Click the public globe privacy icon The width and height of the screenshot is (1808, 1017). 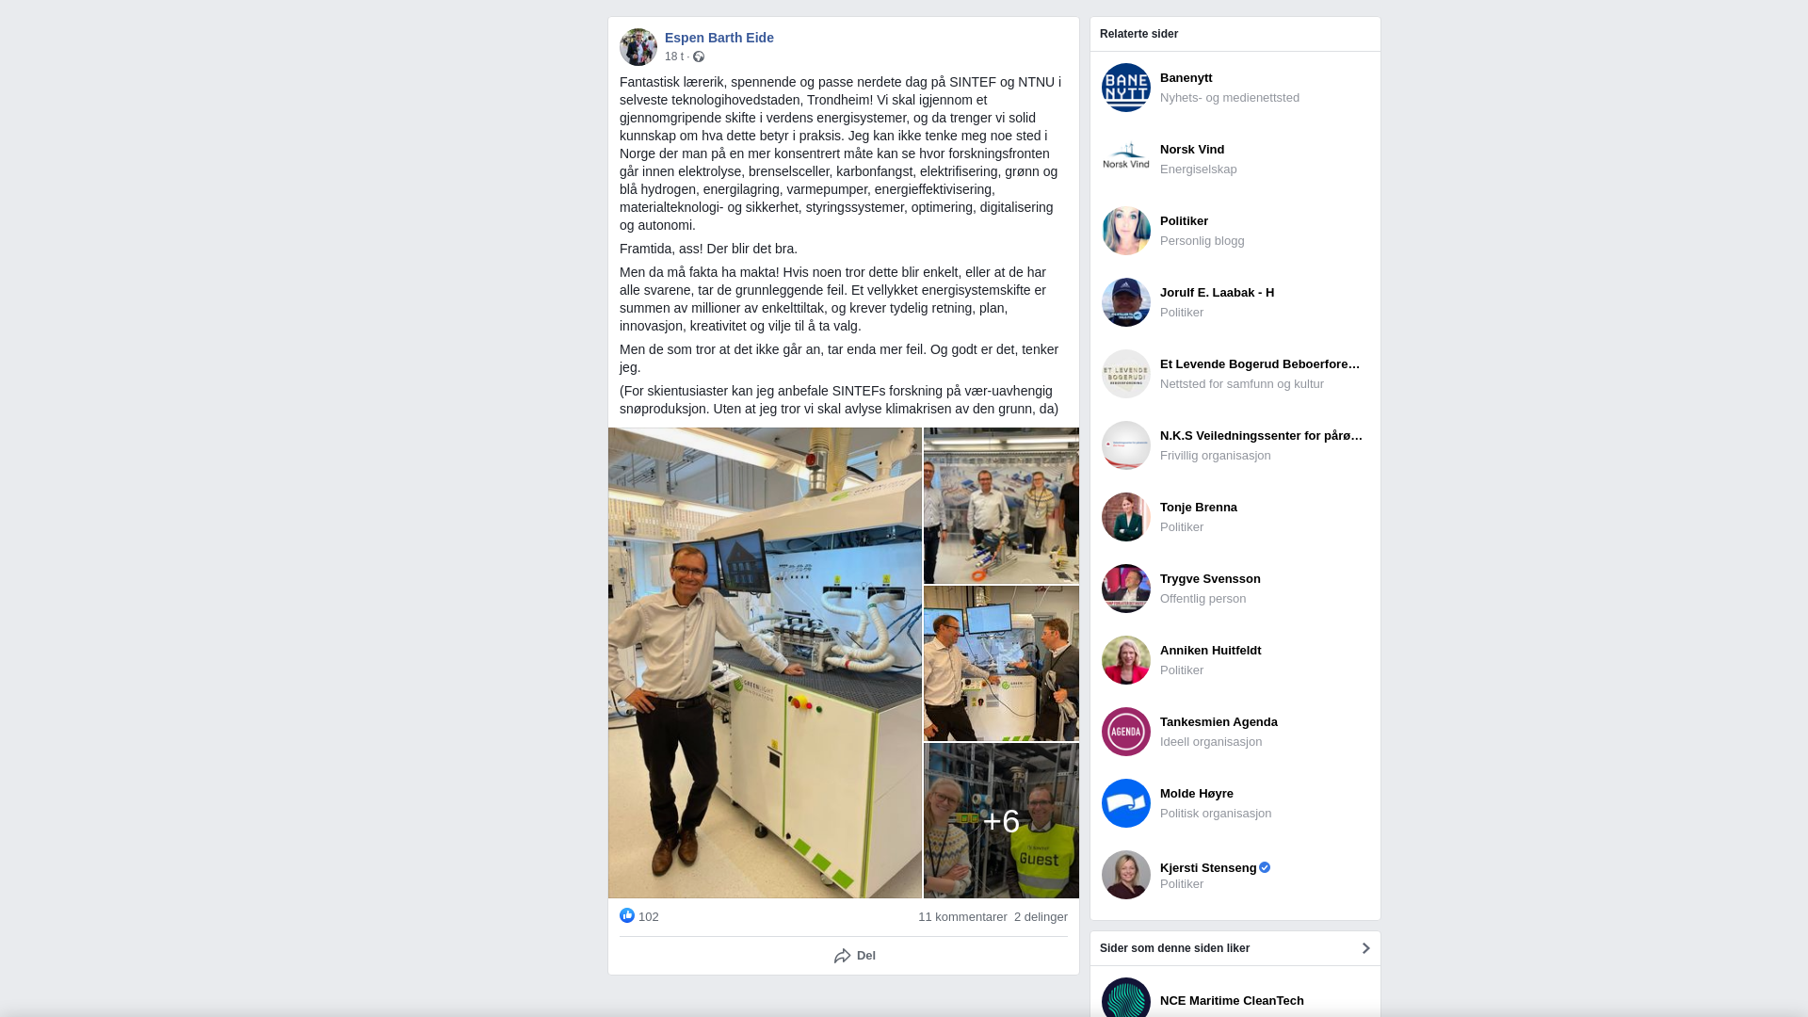coord(699,56)
